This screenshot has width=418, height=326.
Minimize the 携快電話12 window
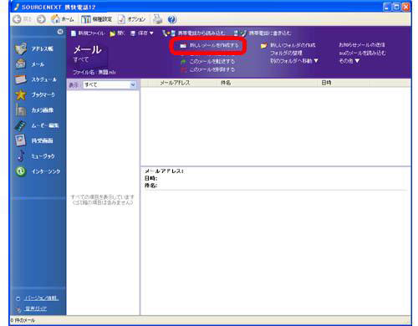(387, 7)
